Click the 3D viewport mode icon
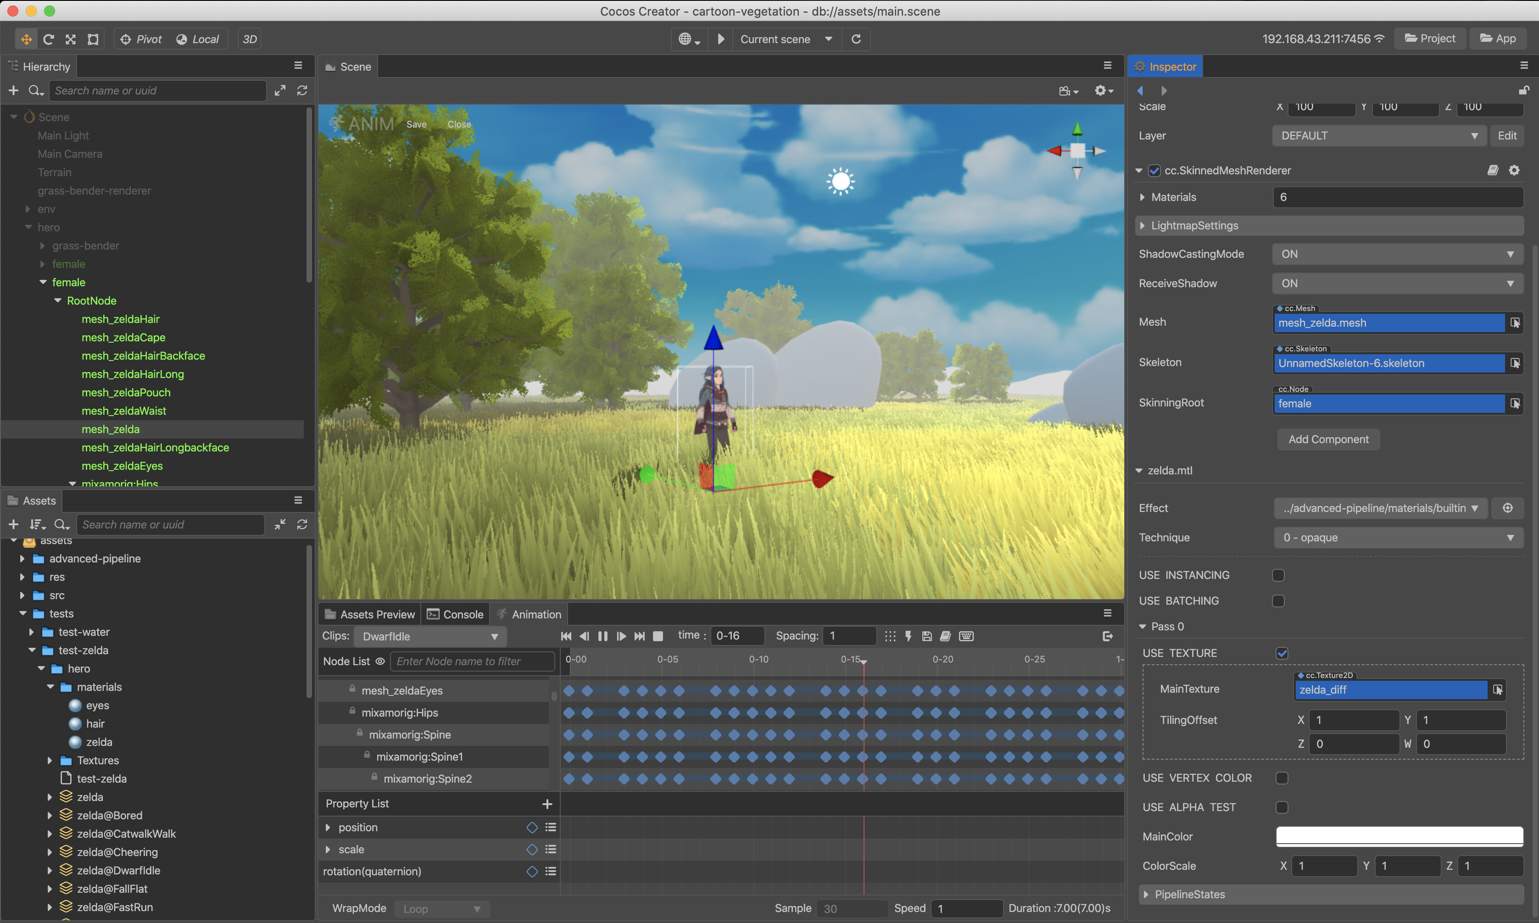Viewport: 1539px width, 923px height. pyautogui.click(x=248, y=39)
